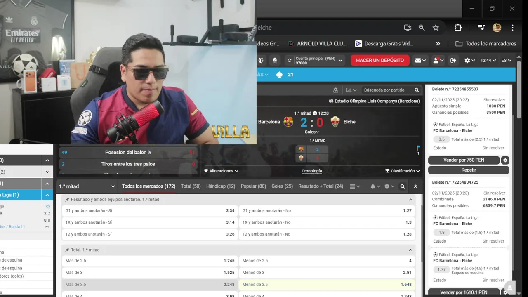This screenshot has height=297, width=528.
Task: Open the ARNOLD VILLA CLU... bookmark
Action: pos(317,44)
